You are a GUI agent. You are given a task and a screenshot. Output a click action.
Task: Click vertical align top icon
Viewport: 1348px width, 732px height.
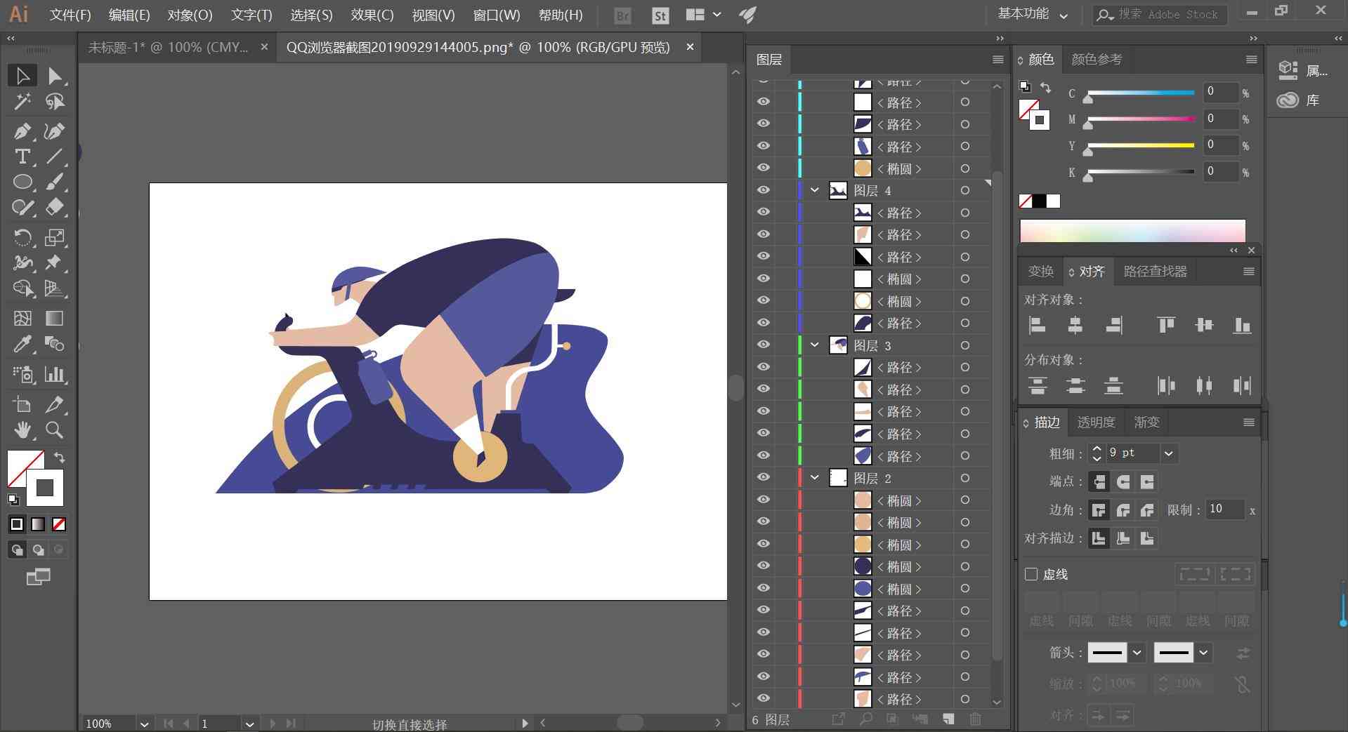tap(1166, 325)
